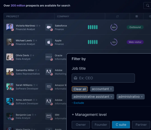Deselect the C suite management level

[x=121, y=125]
